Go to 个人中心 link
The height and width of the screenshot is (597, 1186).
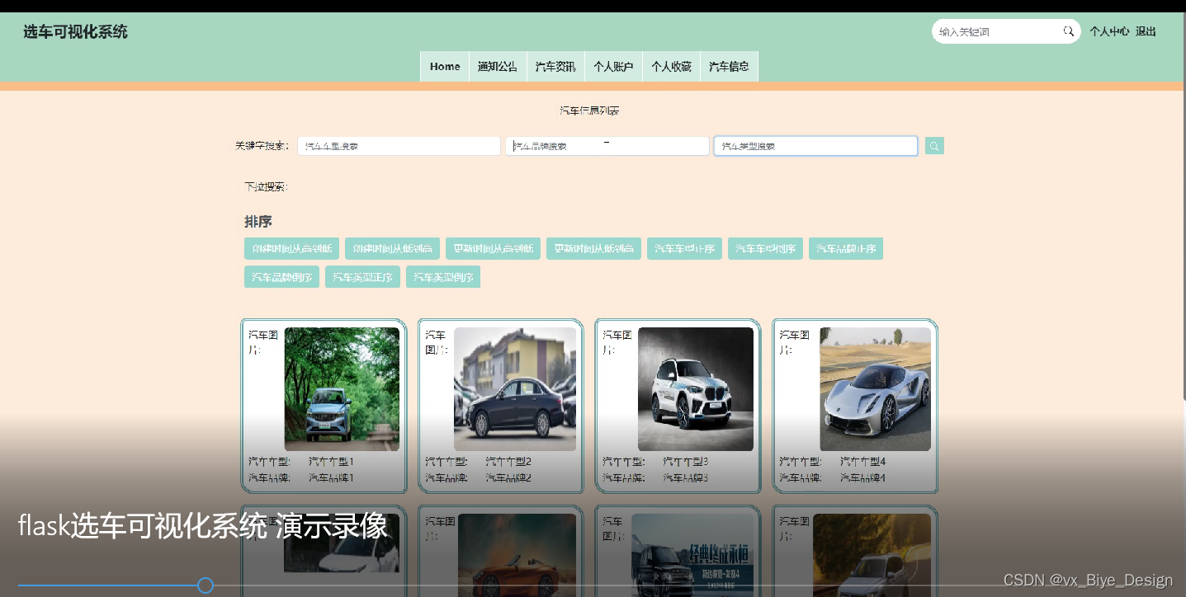(x=1109, y=31)
